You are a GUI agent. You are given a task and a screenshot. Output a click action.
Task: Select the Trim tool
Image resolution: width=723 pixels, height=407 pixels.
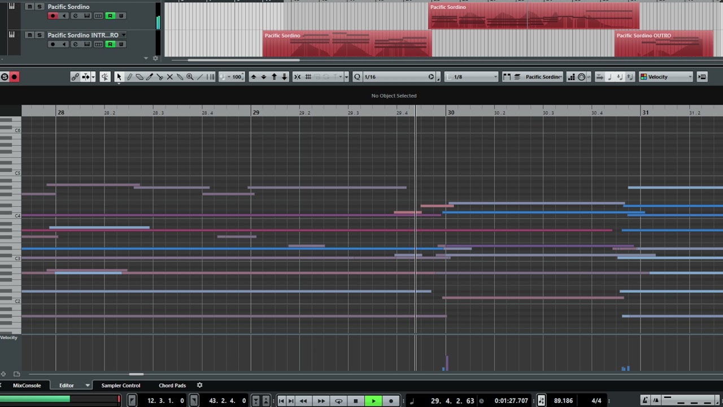pyautogui.click(x=150, y=77)
